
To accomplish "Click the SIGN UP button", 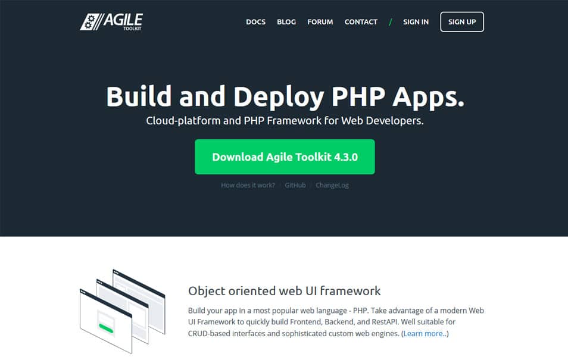I will click(x=462, y=22).
